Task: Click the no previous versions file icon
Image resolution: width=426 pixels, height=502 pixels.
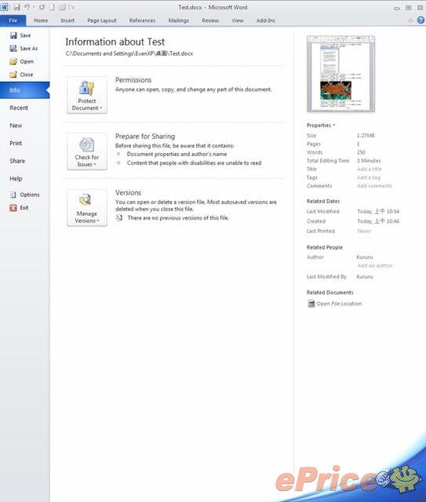Action: pos(119,218)
